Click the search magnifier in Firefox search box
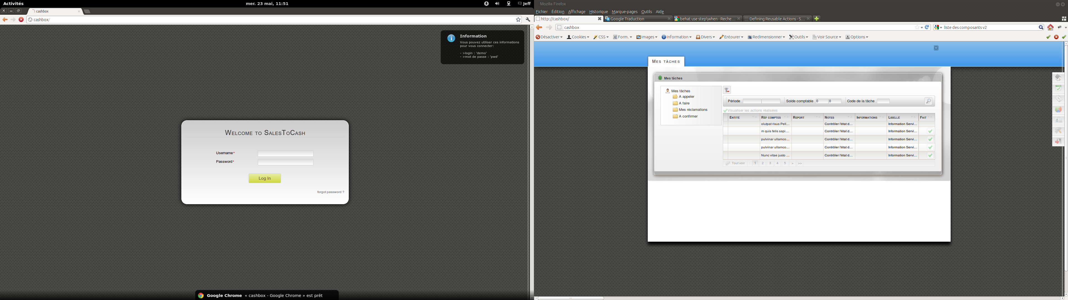The width and height of the screenshot is (1068, 300). [1041, 28]
